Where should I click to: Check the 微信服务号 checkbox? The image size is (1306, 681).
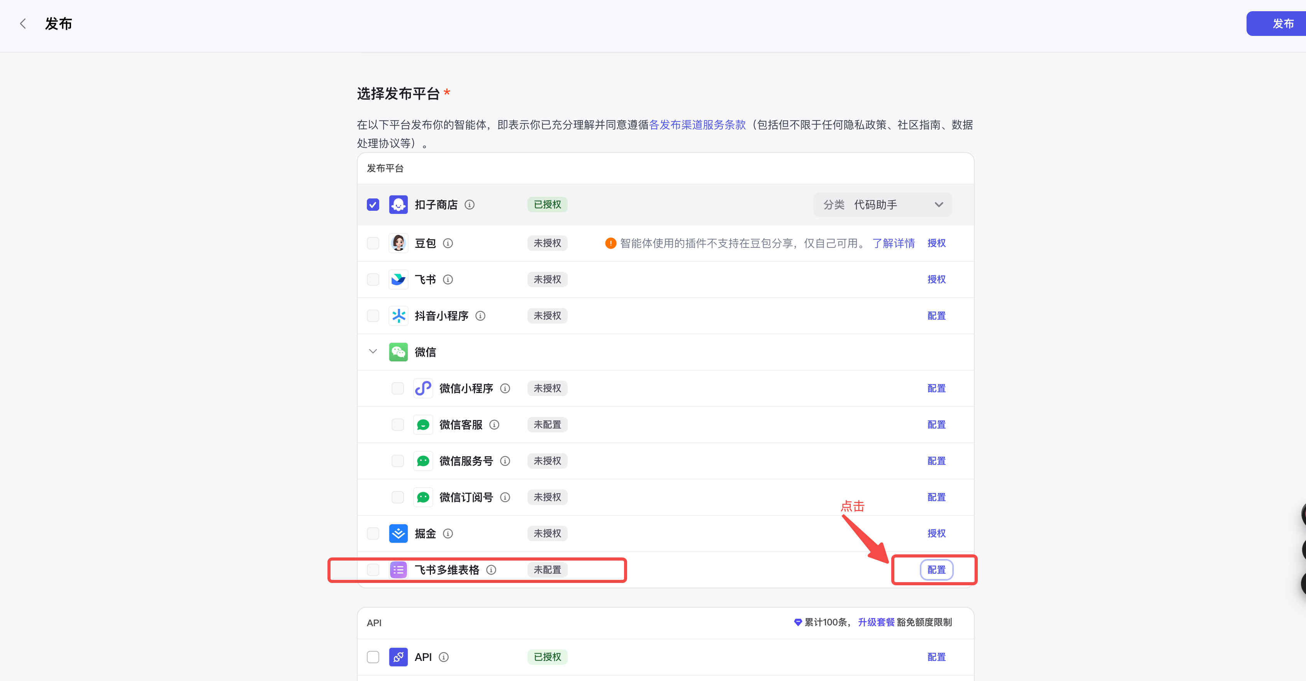click(x=397, y=461)
